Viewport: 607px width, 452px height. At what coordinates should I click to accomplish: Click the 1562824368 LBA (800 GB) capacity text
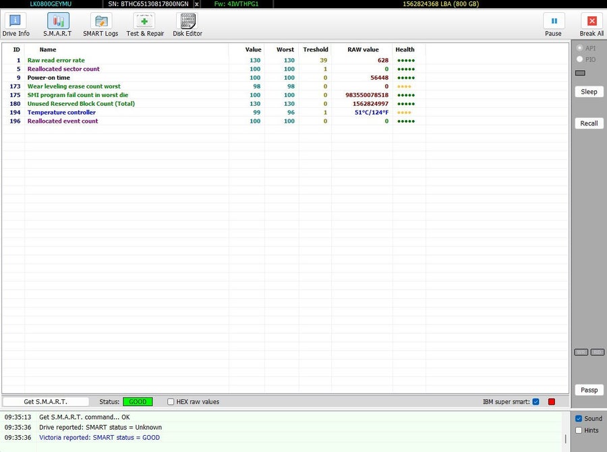[441, 4]
